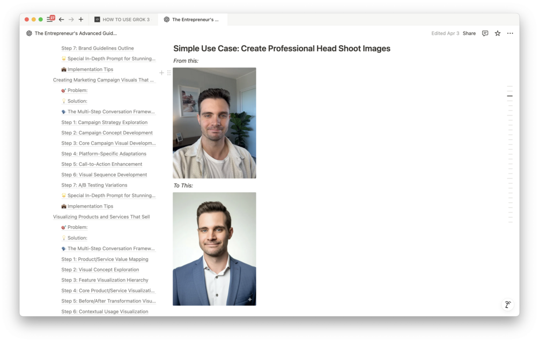Screen dimensions: 539x342
Task: Click the To This: caption
Action: 183,186
